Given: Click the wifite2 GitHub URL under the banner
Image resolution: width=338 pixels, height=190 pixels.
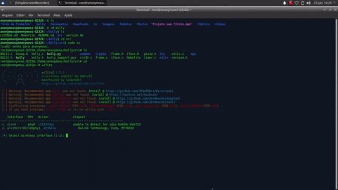Looking at the screenshot, I should point(73,83).
